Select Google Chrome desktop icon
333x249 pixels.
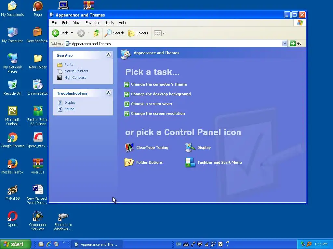(x=12, y=140)
